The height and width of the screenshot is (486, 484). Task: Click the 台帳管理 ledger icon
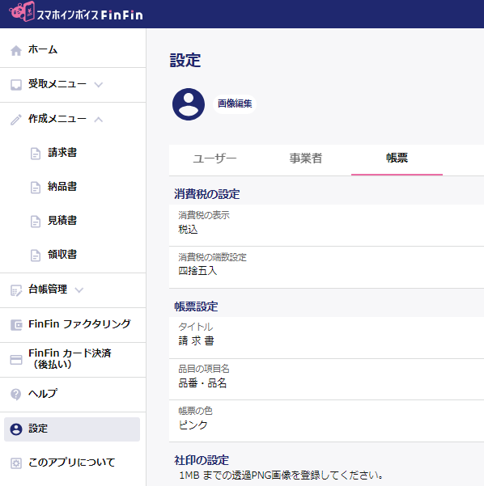[16, 290]
